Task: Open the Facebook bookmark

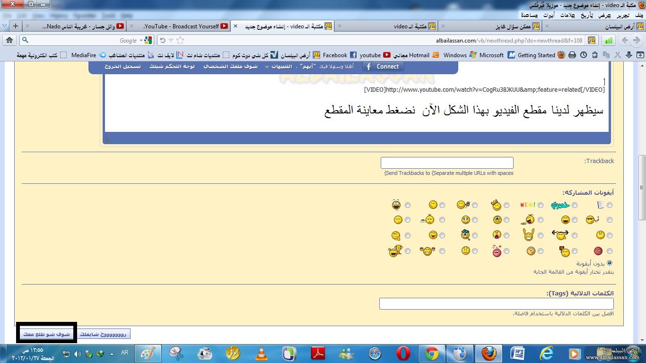Action: pos(340,55)
